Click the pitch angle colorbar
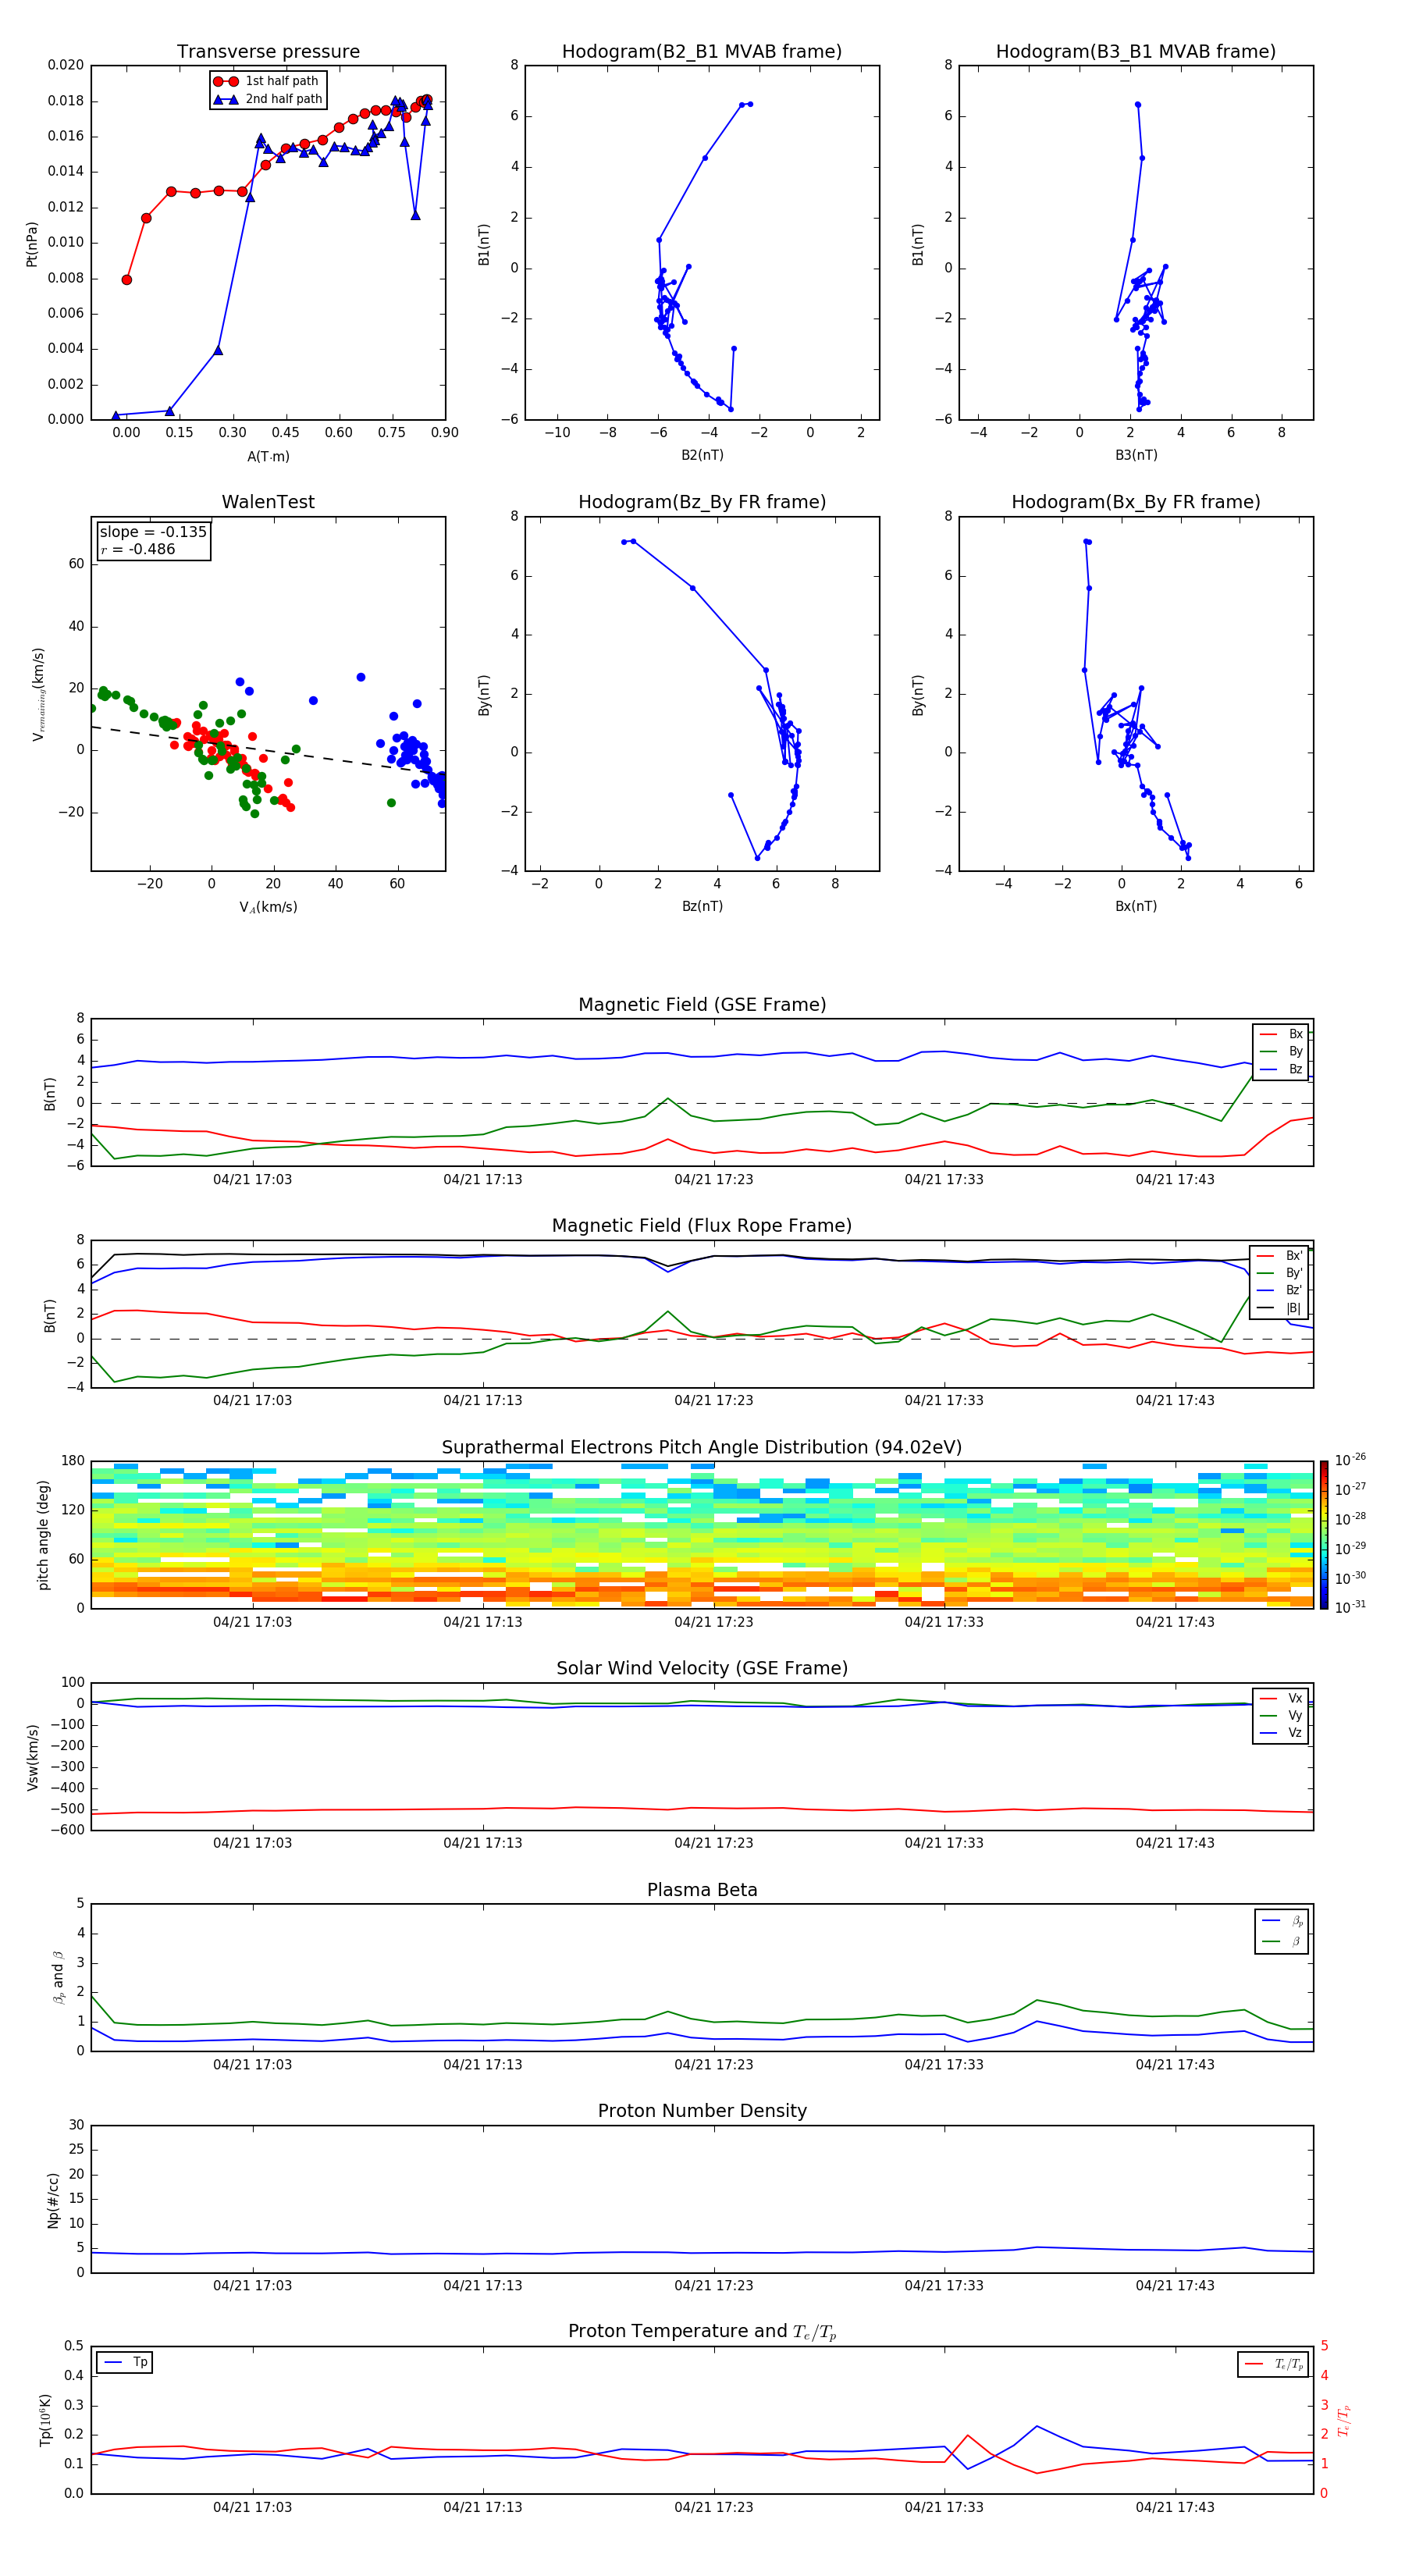The image size is (1405, 2576). coord(1324,1534)
